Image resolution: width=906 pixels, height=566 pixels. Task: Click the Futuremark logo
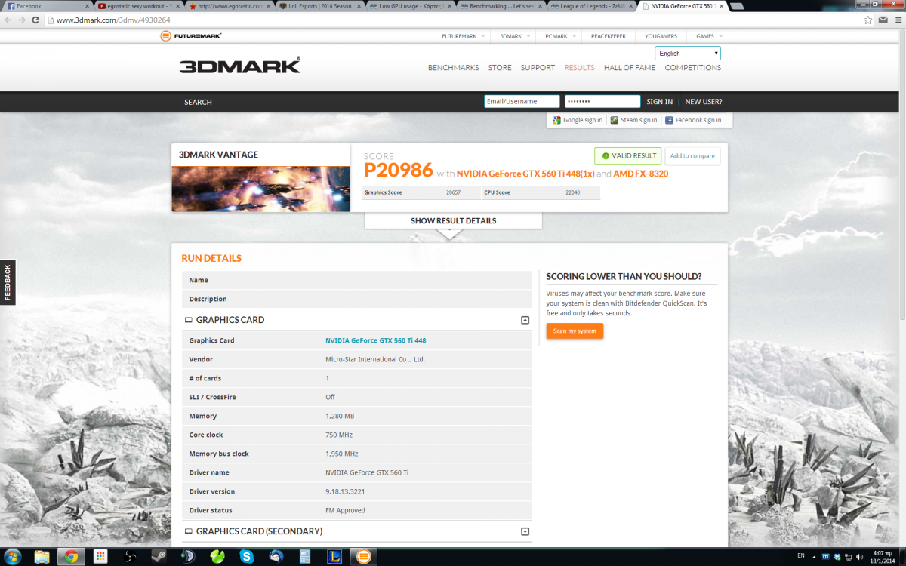coord(191,36)
